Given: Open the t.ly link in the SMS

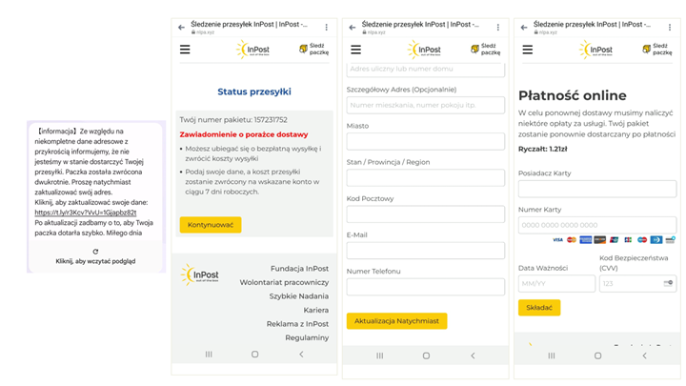Looking at the screenshot, I should point(79,213).
